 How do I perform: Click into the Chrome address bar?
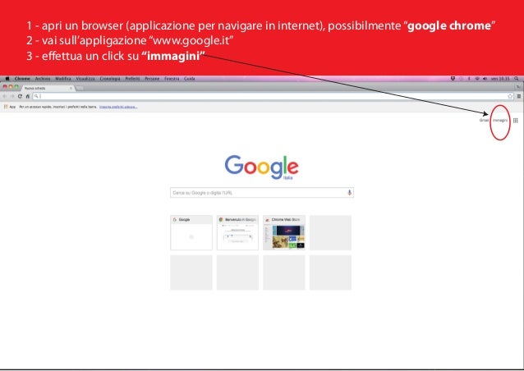click(273, 96)
